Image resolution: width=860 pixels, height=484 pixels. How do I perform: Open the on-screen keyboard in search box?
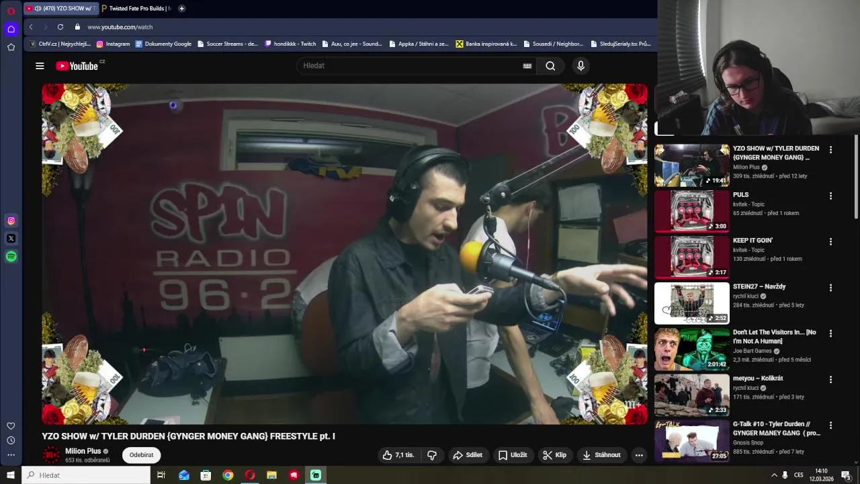pos(527,66)
